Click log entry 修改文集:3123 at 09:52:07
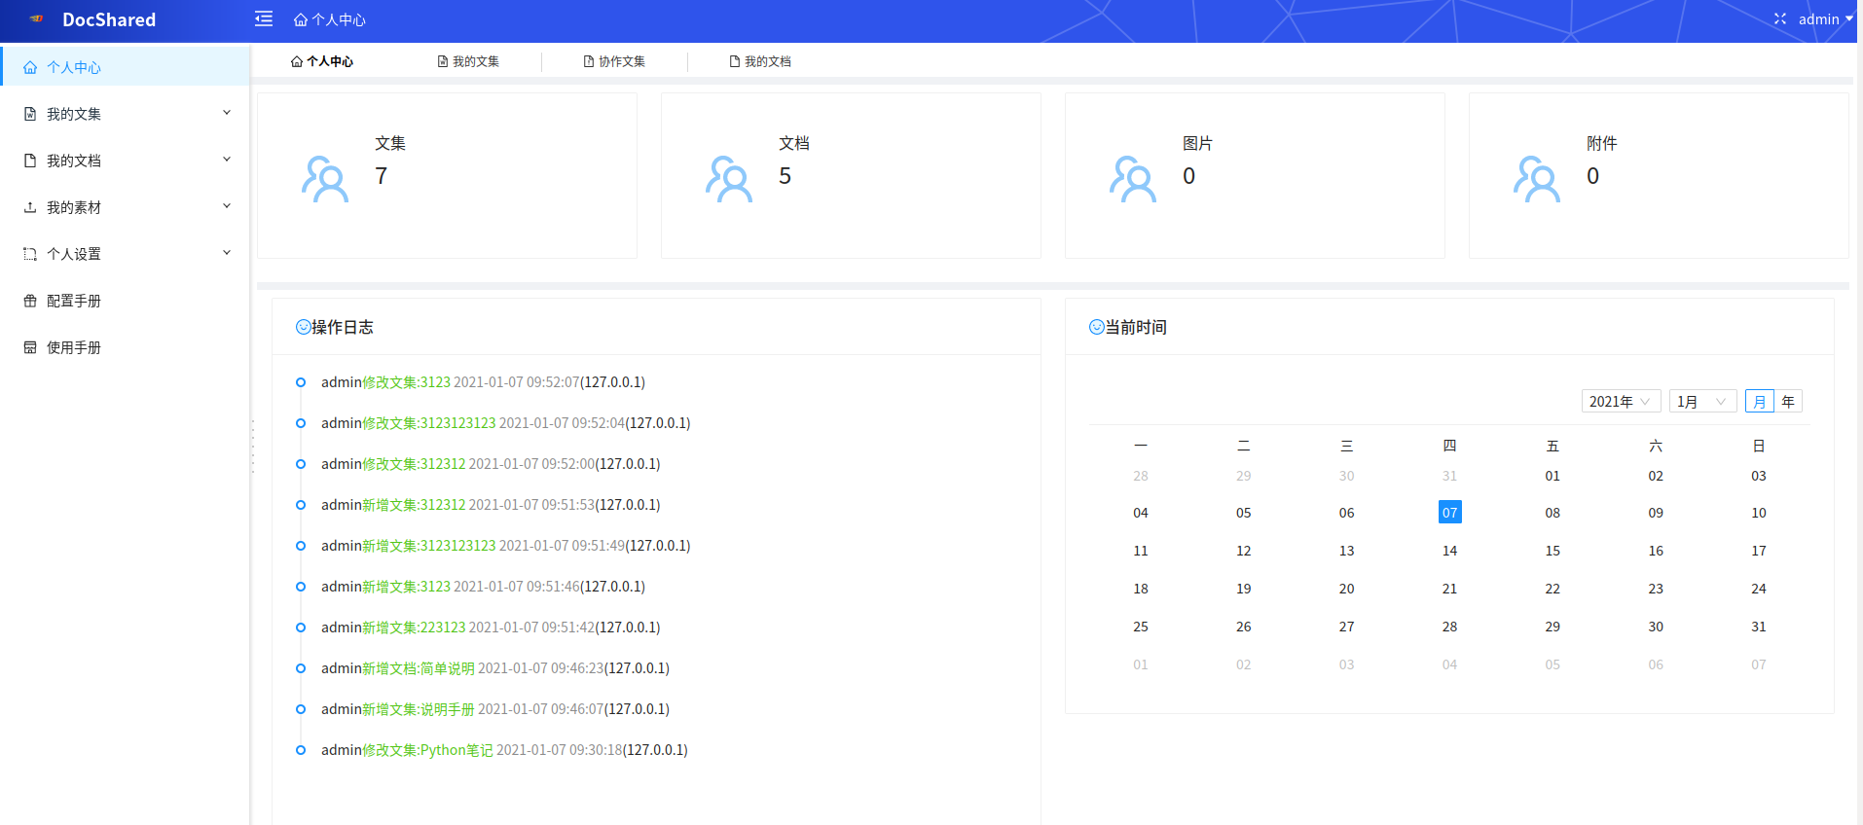 483,382
